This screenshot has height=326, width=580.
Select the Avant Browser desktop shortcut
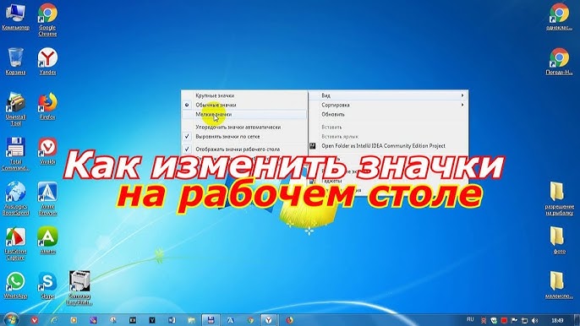[47, 198]
